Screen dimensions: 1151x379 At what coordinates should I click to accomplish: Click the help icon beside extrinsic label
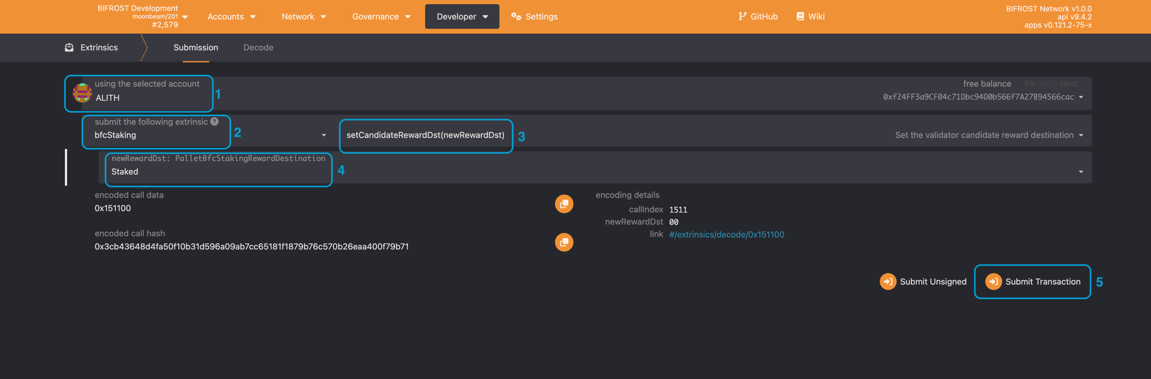(x=214, y=122)
